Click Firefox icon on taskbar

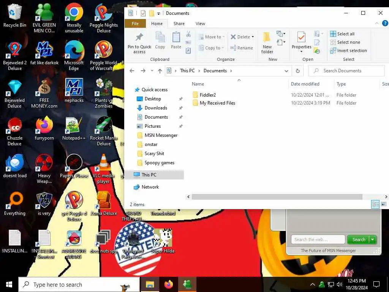click(169, 284)
